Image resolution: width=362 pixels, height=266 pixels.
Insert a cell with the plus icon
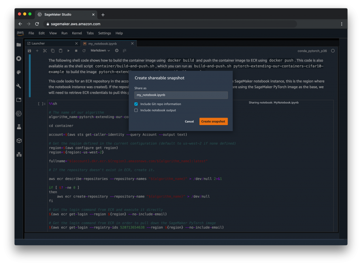[x=37, y=51]
